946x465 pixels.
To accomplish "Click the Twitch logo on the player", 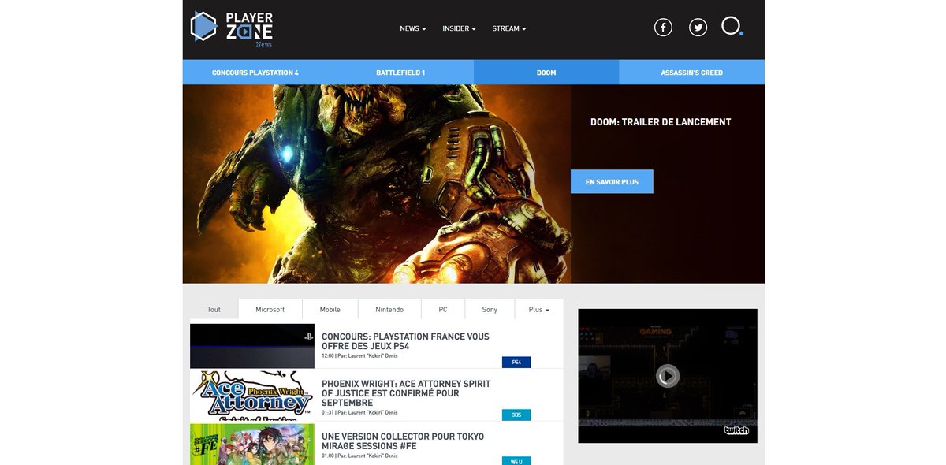I will coord(736,430).
